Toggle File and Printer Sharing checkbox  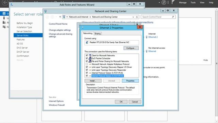pyautogui.click(x=87, y=61)
